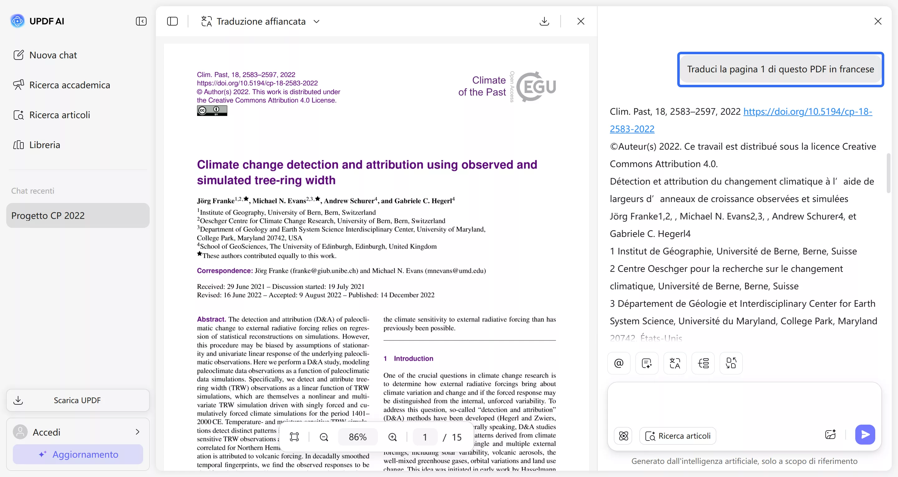Click the image upload icon in chat box
The height and width of the screenshot is (477, 898).
(830, 435)
